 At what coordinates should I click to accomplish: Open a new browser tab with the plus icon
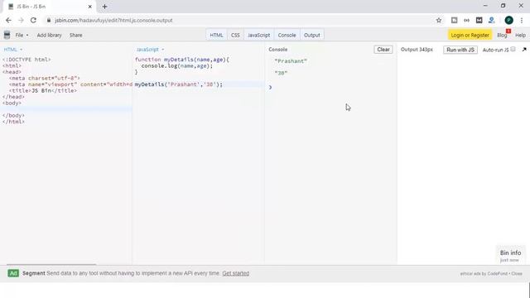click(104, 7)
